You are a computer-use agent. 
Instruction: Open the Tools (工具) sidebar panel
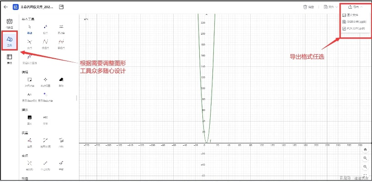9,41
